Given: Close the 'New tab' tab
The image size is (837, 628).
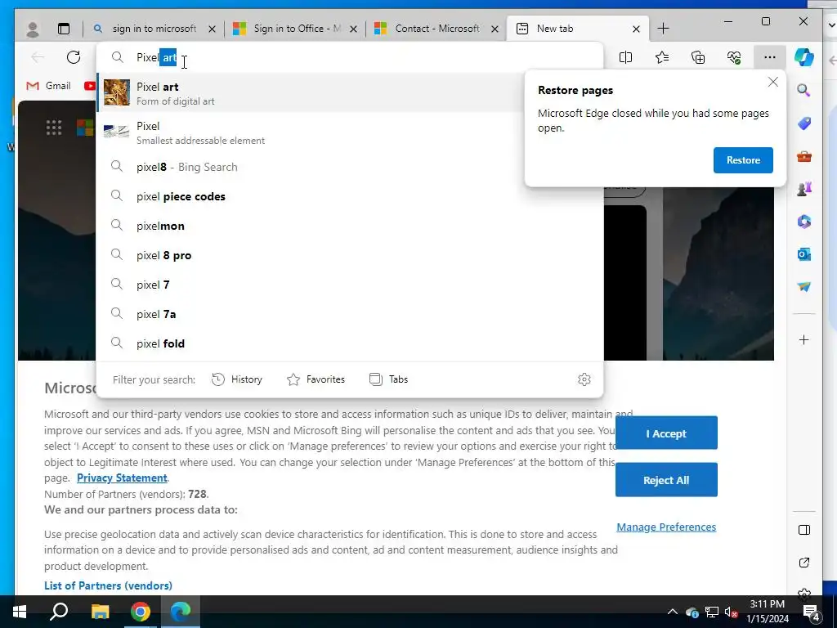Looking at the screenshot, I should (636, 29).
